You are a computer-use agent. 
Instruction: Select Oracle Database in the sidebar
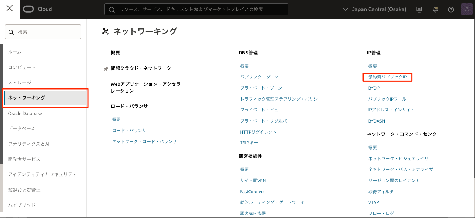[25, 113]
